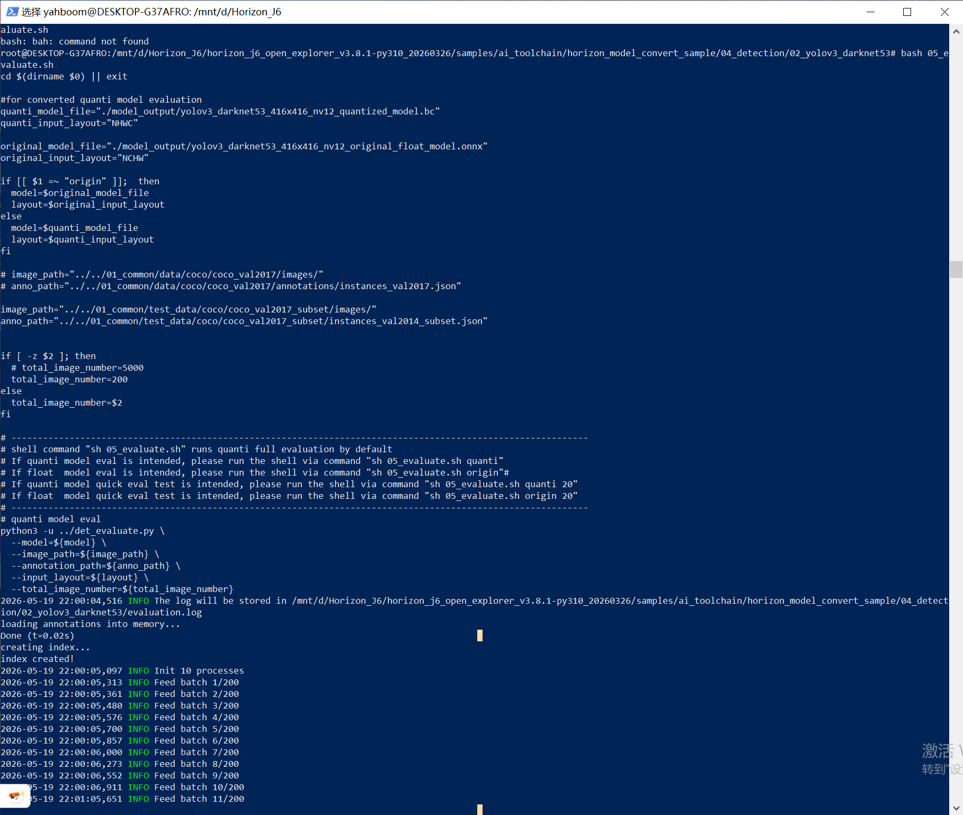Screen dimensions: 963x815
Task: Click the 'Feed batch 4/200' log line
Action: point(120,717)
